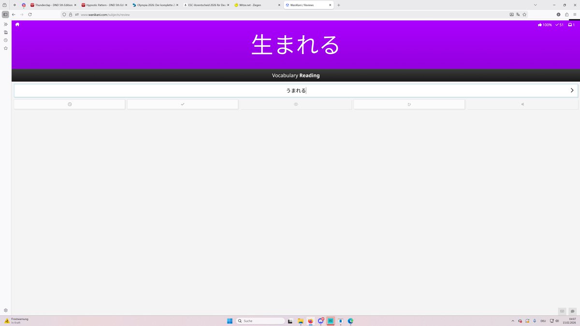Viewport: 580px width, 326px height.
Task: Click the shield tracking protection icon
Action: click(x=64, y=14)
